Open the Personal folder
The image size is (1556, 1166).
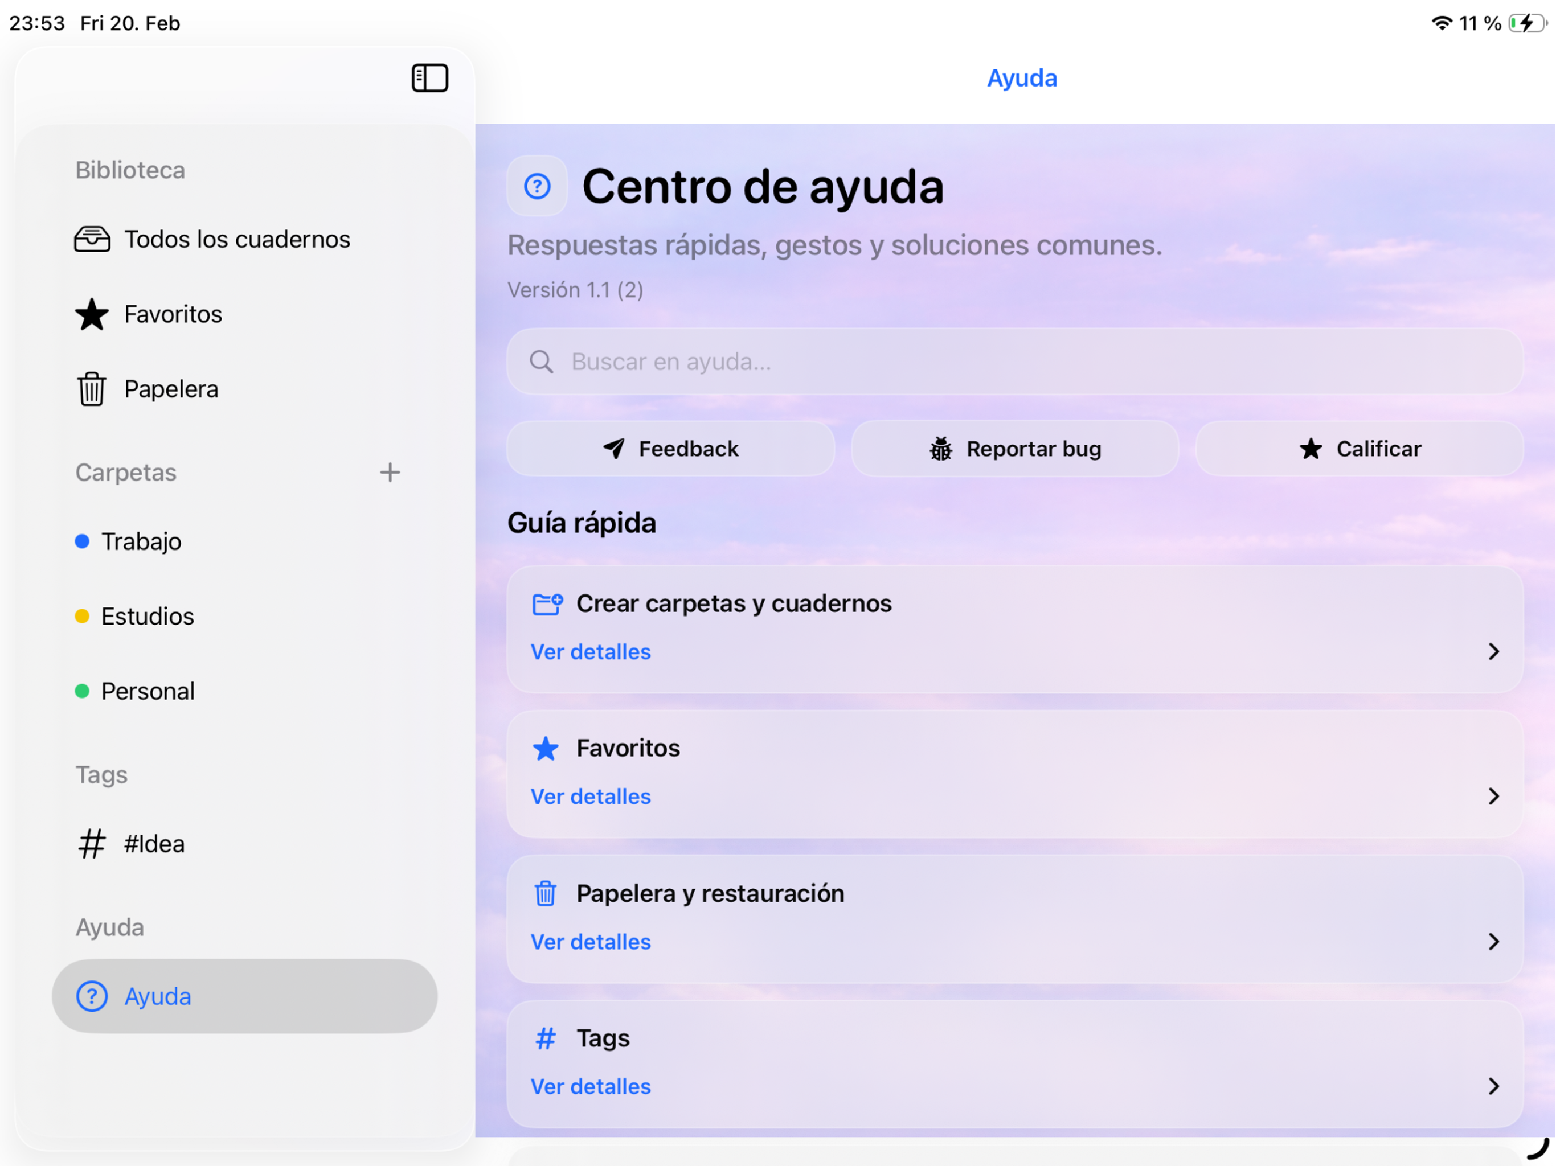245,691
